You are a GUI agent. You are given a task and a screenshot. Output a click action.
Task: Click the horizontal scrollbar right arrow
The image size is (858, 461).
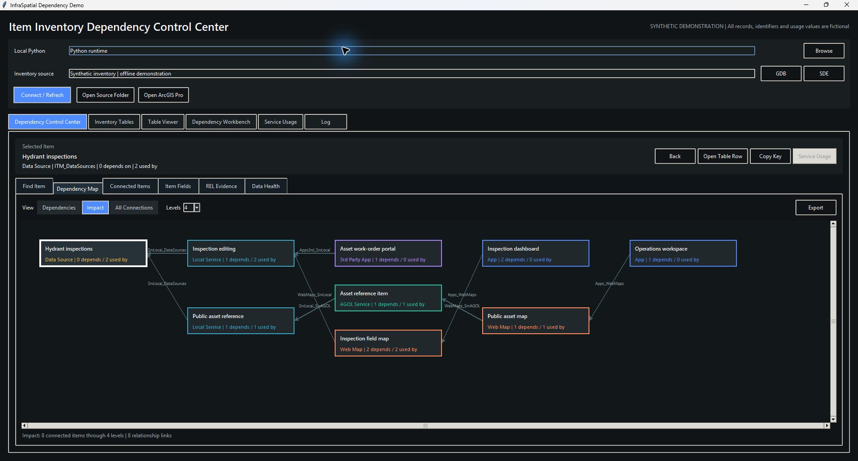point(827,426)
